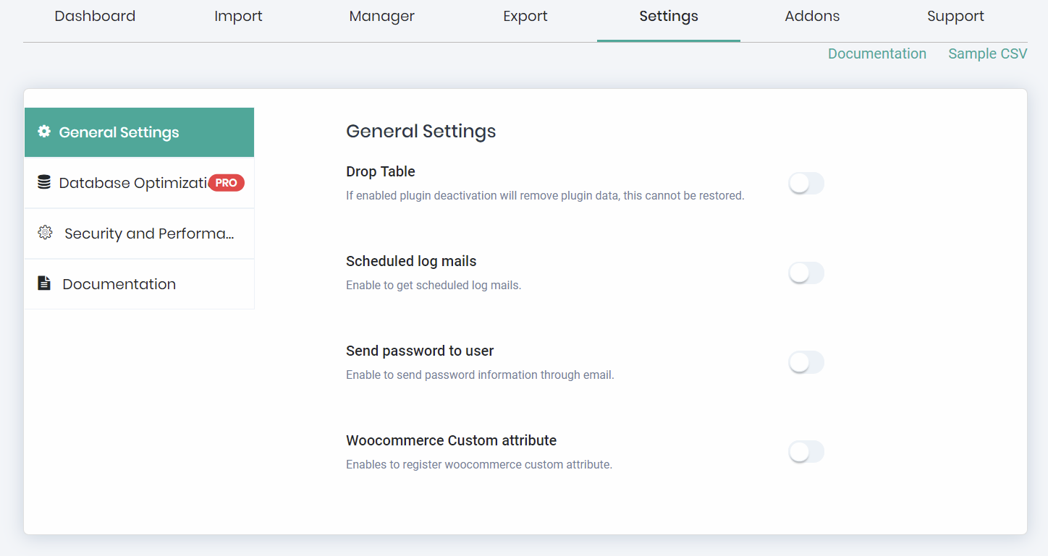1048x556 pixels.
Task: Download the Sample CSV link
Action: 987,54
